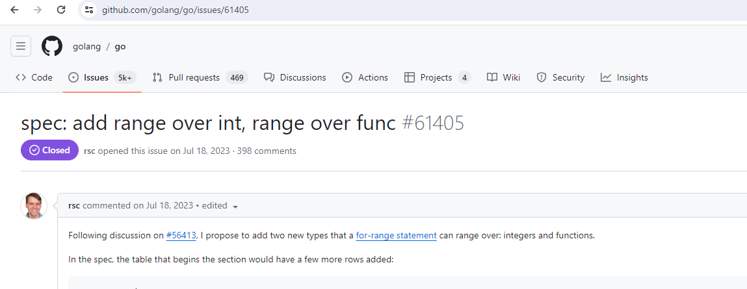This screenshot has width=747, height=289.
Task: Open site information icon in address bar
Action: [88, 10]
